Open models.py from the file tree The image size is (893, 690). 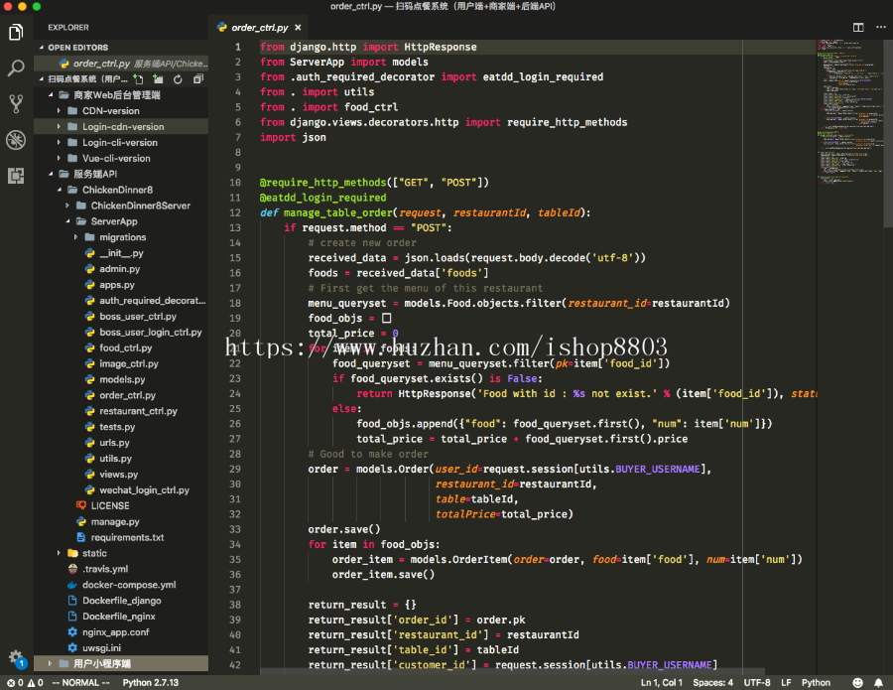(x=121, y=379)
